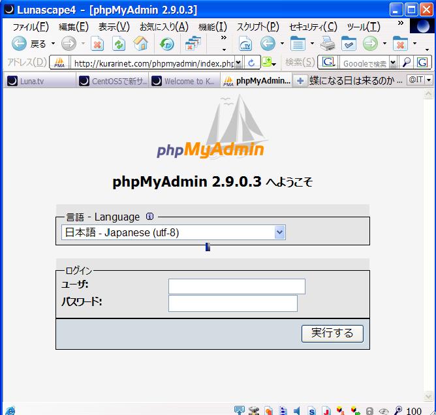Click the green add-page icon beside address bar

(267, 62)
